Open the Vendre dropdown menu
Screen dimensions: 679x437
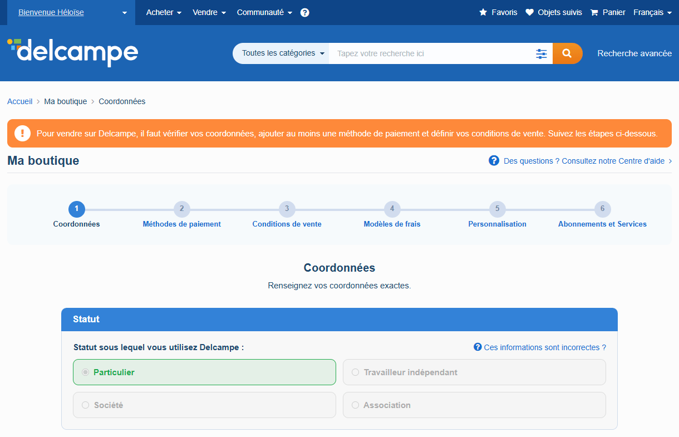pyautogui.click(x=209, y=12)
